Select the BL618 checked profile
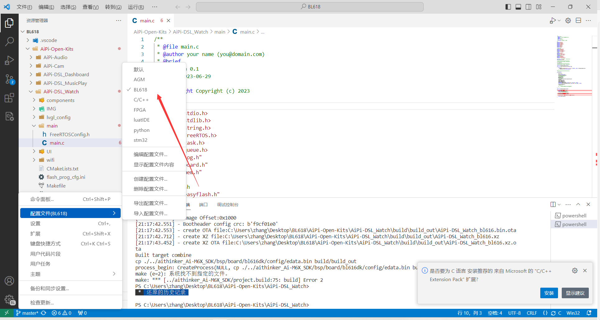The width and height of the screenshot is (600, 320). tap(154, 90)
